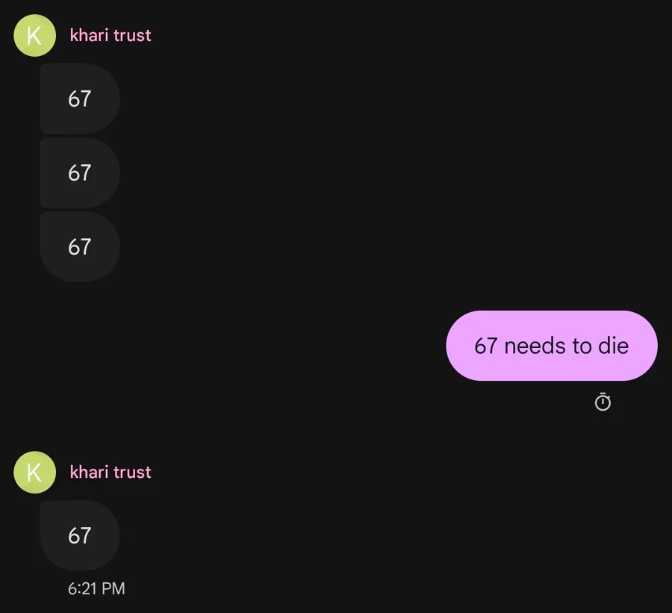Select the first 67 message bubble

click(79, 99)
